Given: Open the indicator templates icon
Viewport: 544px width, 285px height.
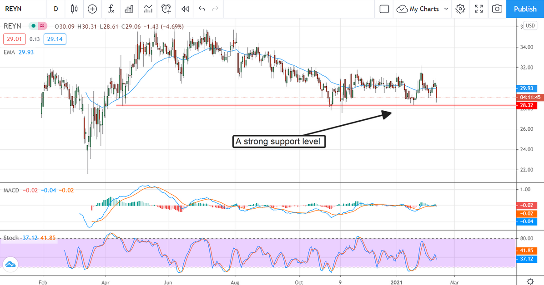Looking at the screenshot, I should tap(148, 9).
